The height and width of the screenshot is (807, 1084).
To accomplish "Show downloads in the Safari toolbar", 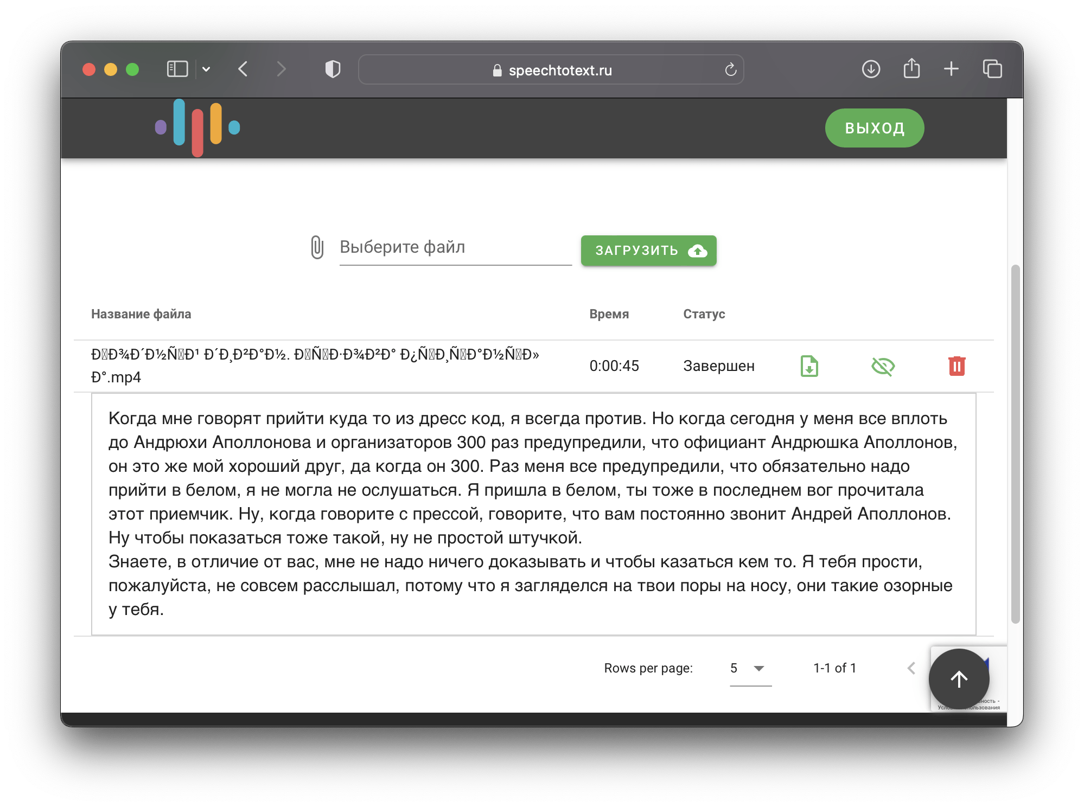I will point(871,69).
